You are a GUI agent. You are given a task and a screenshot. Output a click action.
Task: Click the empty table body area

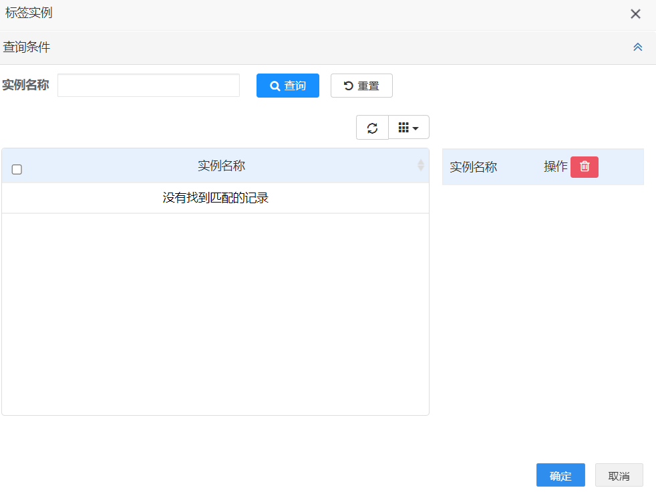[x=215, y=314]
